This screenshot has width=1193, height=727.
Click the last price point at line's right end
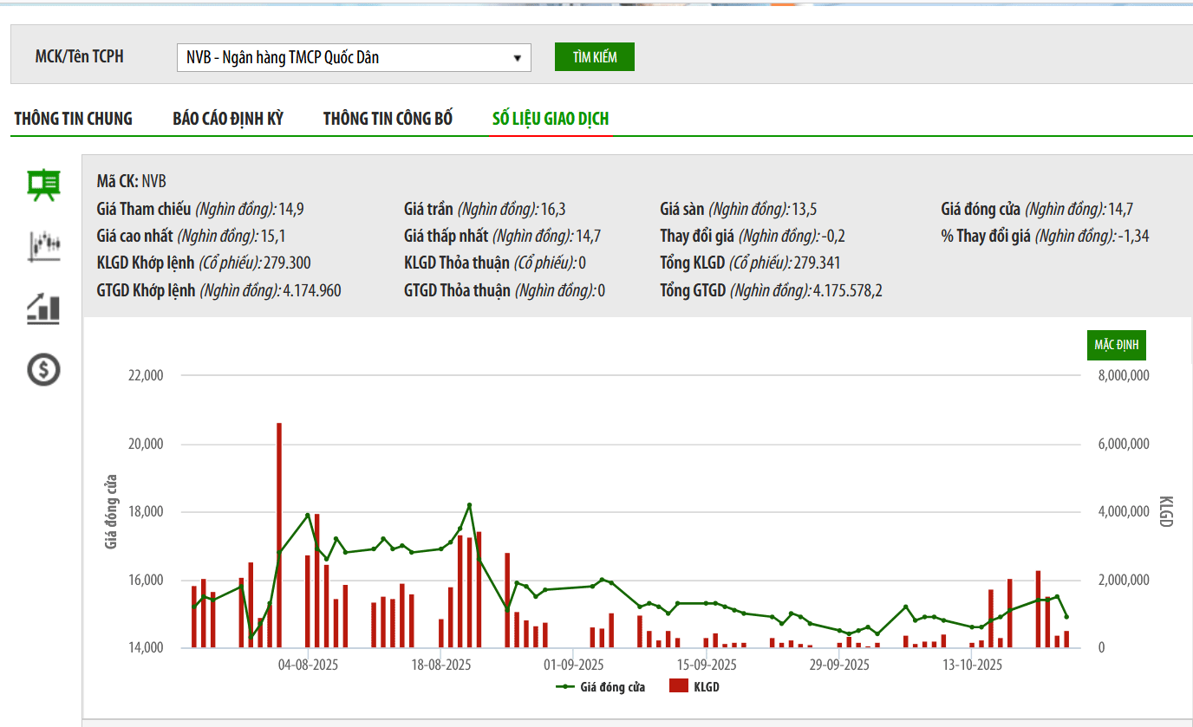[1066, 617]
